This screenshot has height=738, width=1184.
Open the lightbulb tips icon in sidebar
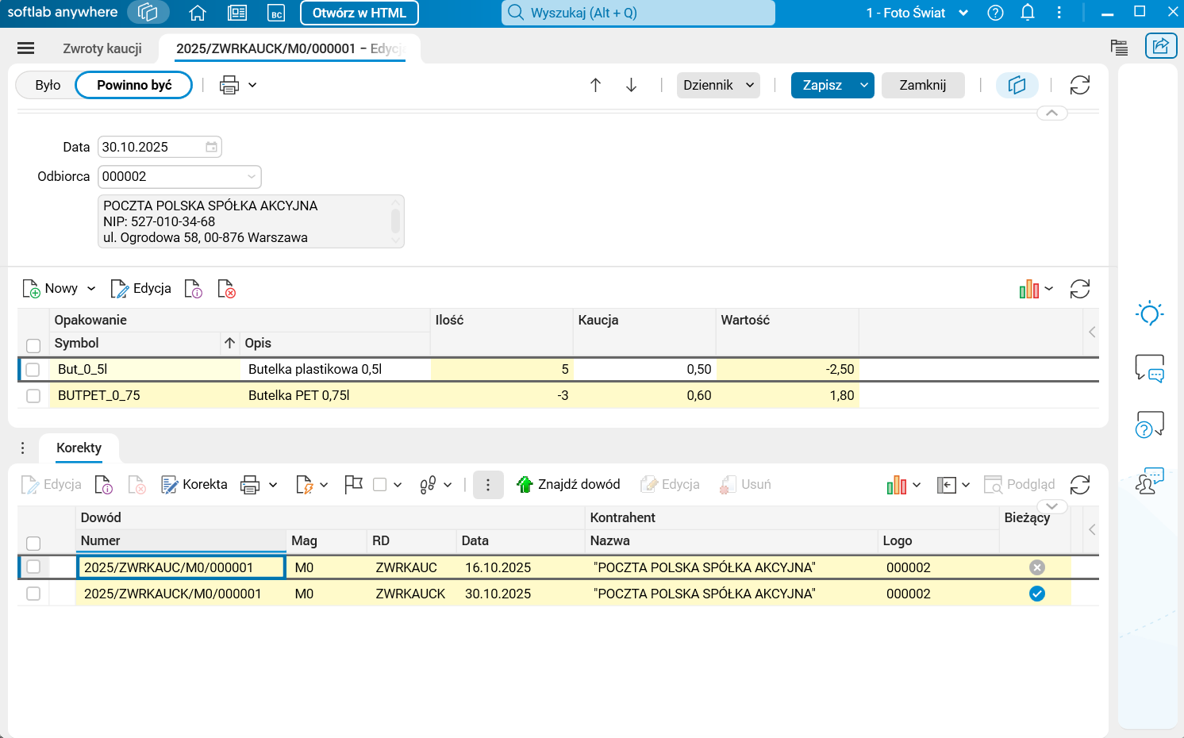[1149, 313]
